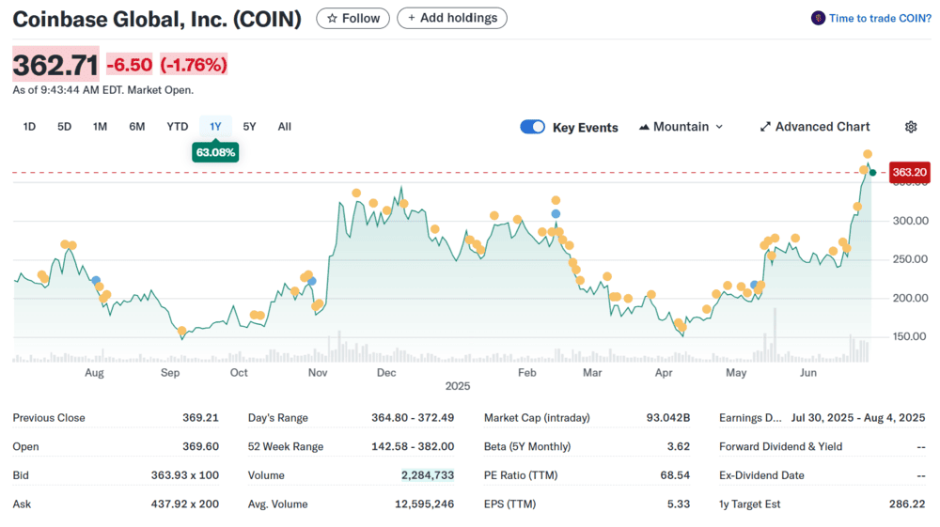The image size is (940, 527).
Task: Click the 63.08% yearly return badge
Action: [215, 153]
